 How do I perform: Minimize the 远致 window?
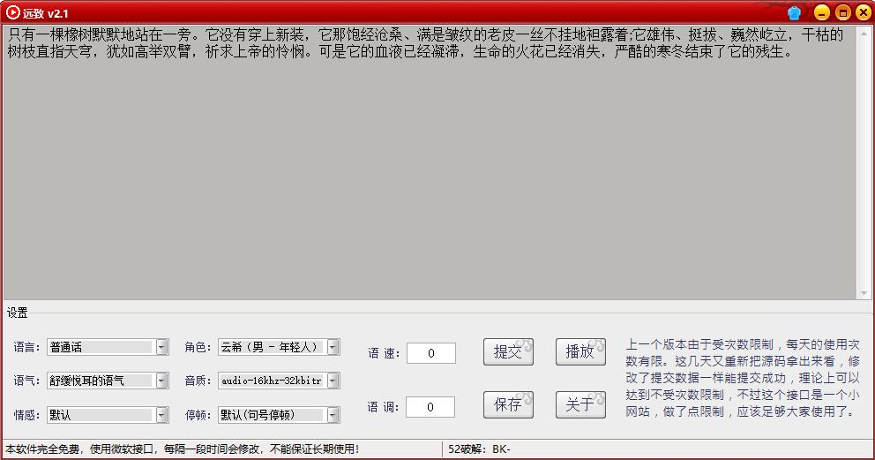click(x=821, y=12)
